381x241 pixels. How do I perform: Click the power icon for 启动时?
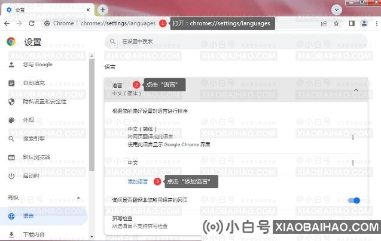tap(11, 176)
